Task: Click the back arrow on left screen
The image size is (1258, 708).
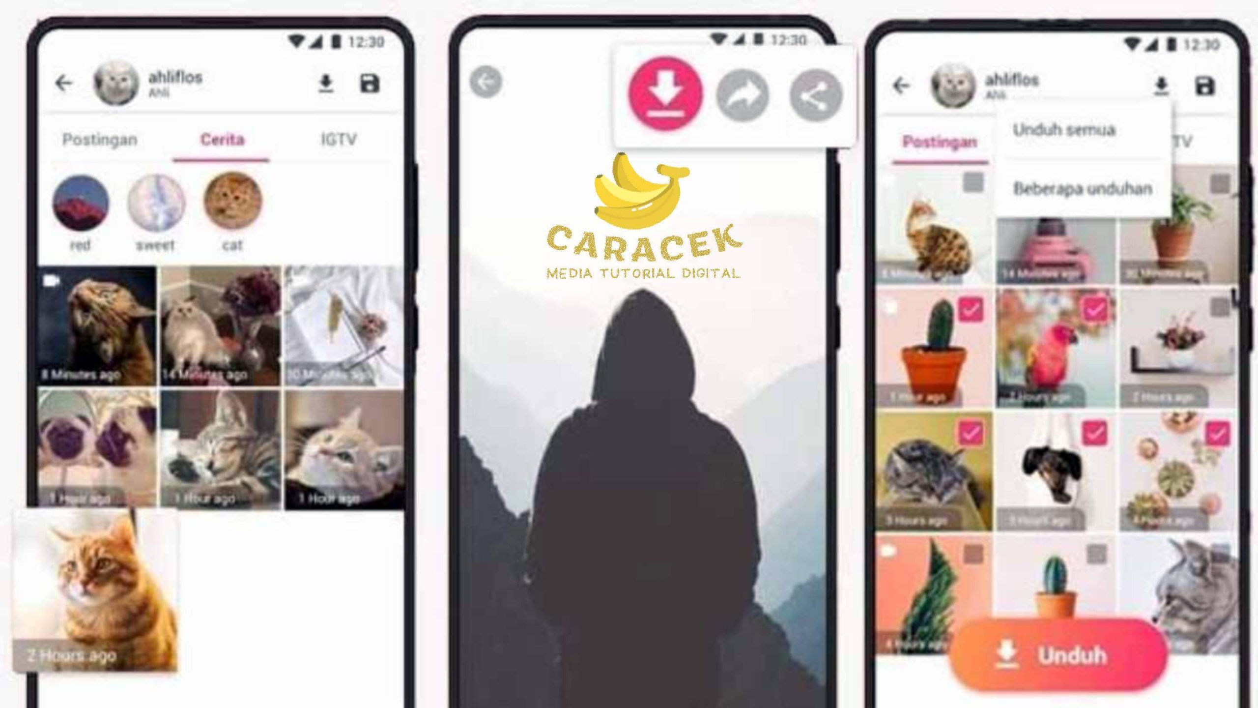Action: point(67,83)
